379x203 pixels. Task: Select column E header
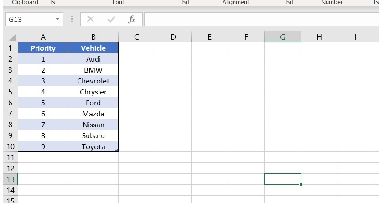(x=209, y=37)
